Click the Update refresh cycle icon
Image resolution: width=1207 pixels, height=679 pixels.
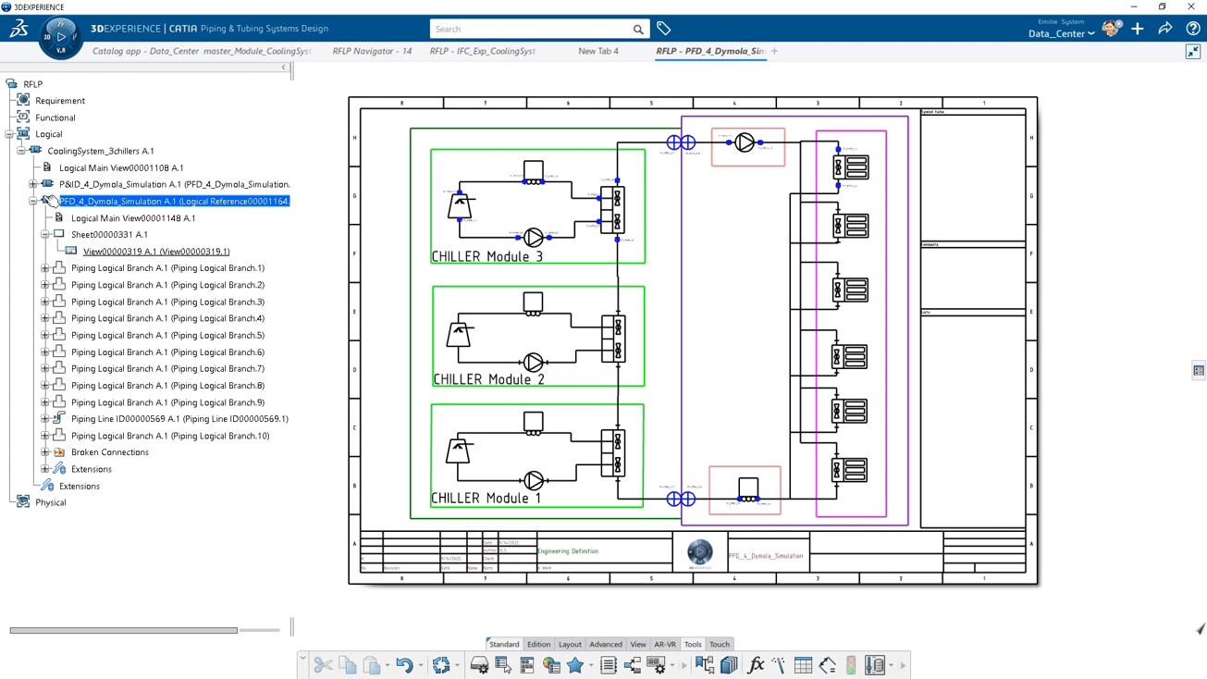(x=441, y=665)
